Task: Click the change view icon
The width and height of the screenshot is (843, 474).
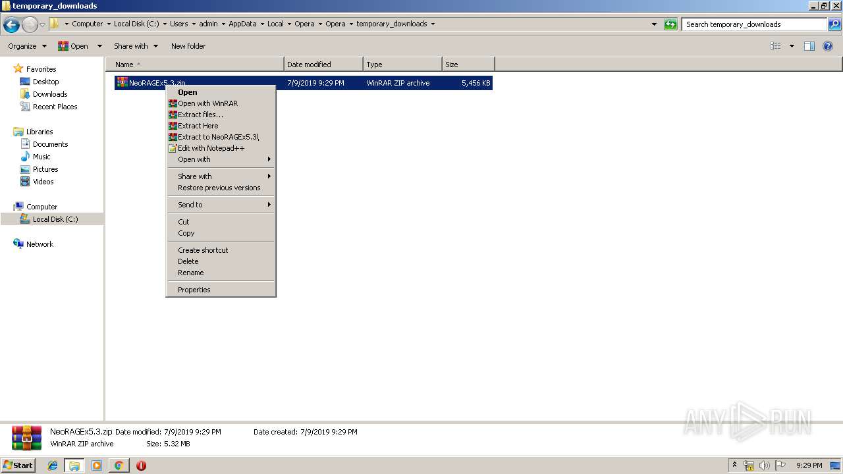Action: coord(776,46)
